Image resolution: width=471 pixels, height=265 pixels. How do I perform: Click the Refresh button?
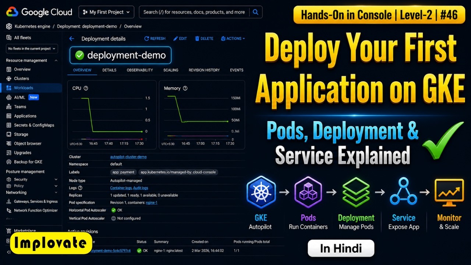coord(155,39)
